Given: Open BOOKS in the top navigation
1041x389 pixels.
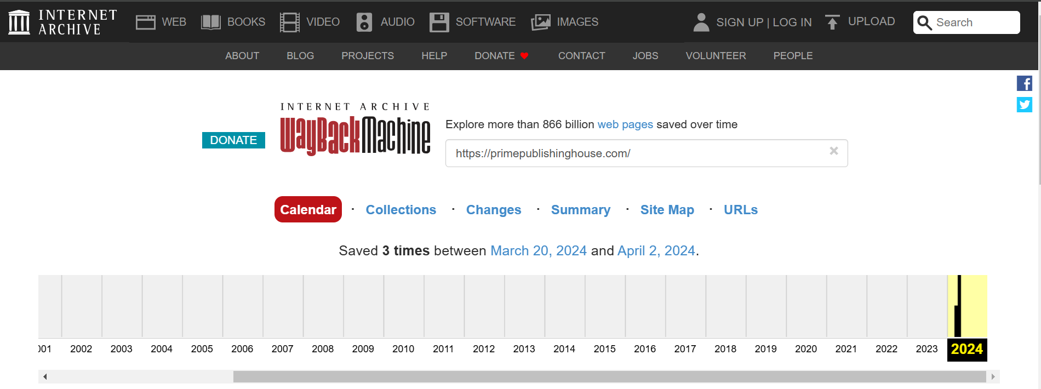Looking at the screenshot, I should point(246,22).
